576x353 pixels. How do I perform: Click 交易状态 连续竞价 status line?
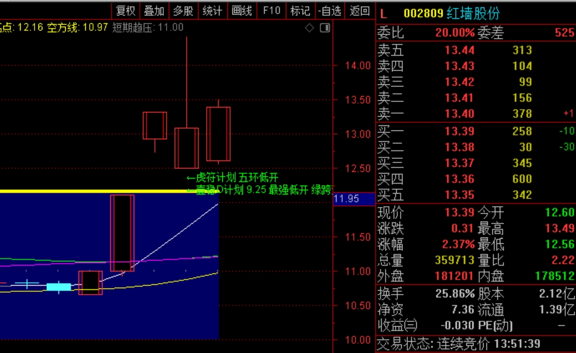[459, 344]
